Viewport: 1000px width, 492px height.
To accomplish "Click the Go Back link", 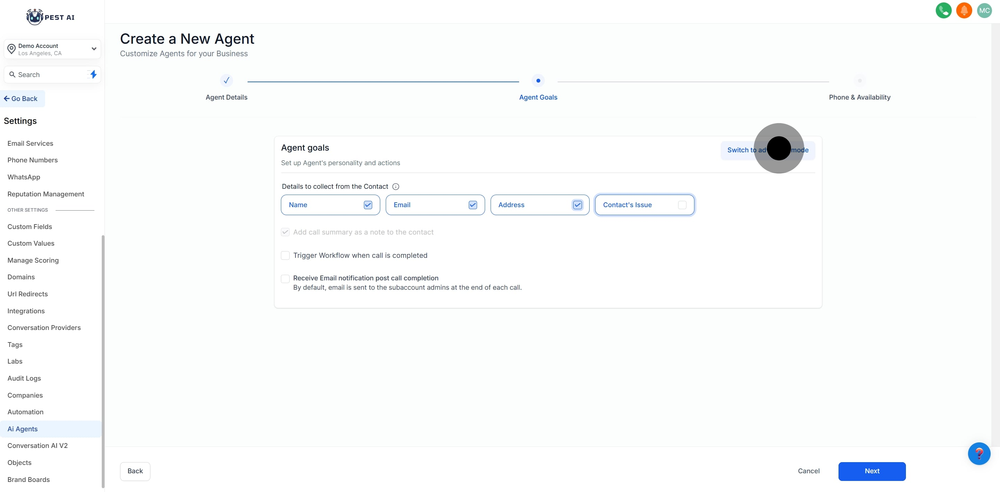I will [21, 99].
